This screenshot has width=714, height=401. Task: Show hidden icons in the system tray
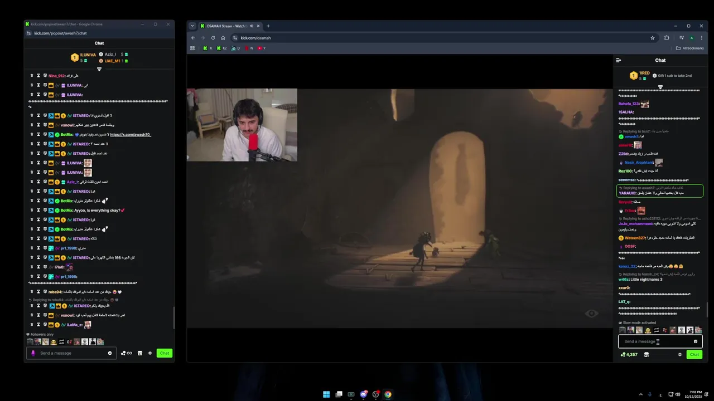pos(640,394)
